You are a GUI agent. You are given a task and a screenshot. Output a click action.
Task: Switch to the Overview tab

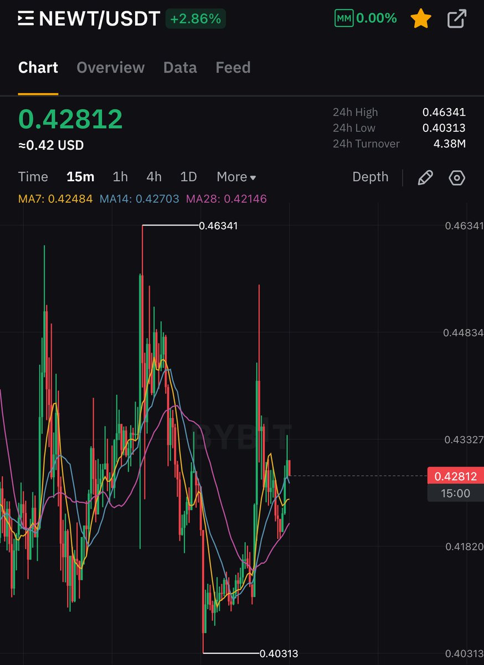pos(111,68)
